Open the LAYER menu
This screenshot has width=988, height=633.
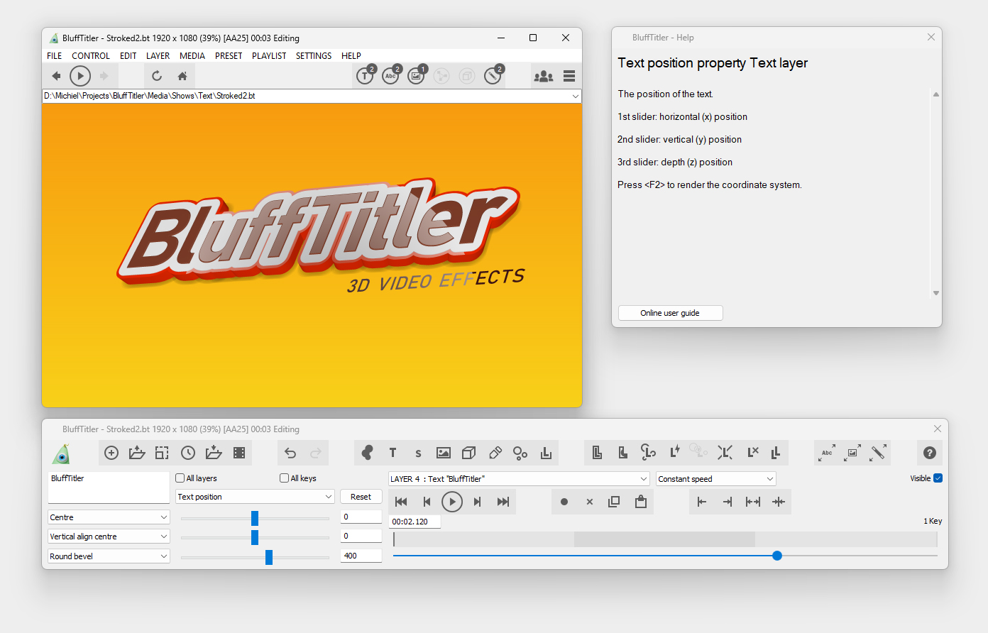point(158,56)
